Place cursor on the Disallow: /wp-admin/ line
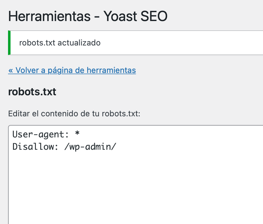Viewport: 263px width, 224px height. pos(64,147)
